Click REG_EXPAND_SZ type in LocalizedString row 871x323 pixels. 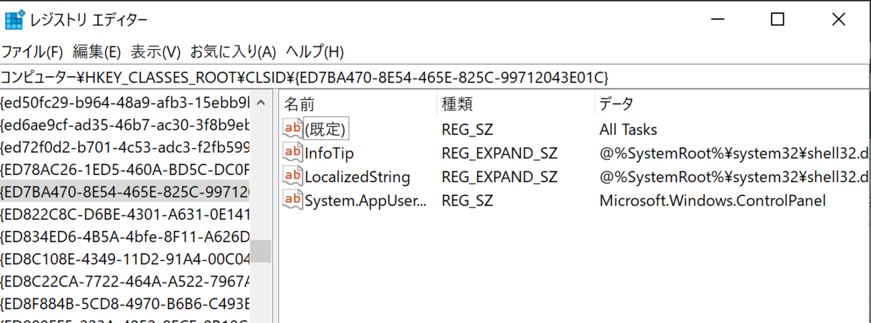499,177
